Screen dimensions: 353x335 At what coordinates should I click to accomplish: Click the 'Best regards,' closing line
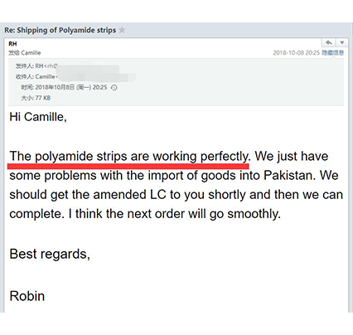(x=50, y=254)
